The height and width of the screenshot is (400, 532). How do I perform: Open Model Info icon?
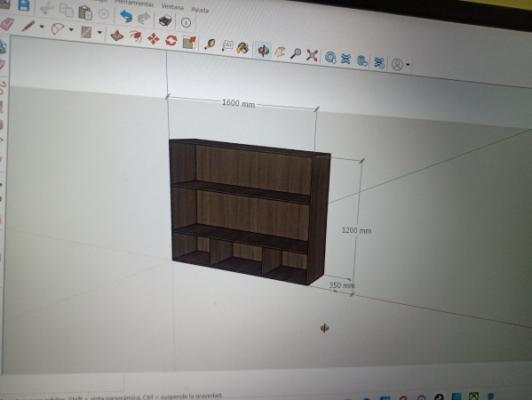pos(186,23)
